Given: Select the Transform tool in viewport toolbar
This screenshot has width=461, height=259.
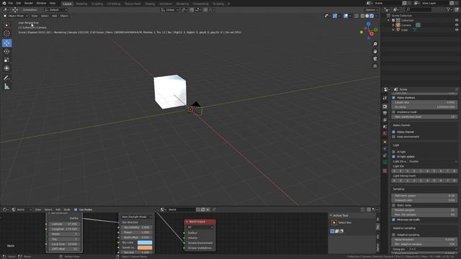Looking at the screenshot, I should click(x=6, y=68).
